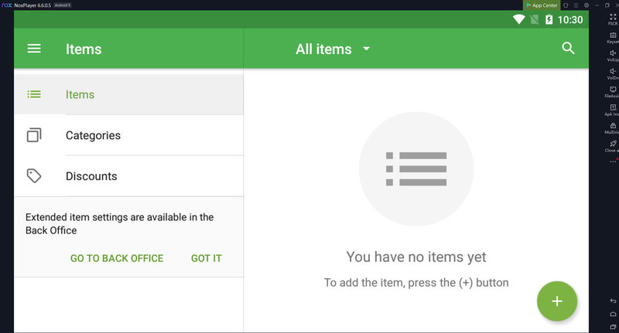Expand Nox sidebar three-dots more tools

[x=613, y=161]
